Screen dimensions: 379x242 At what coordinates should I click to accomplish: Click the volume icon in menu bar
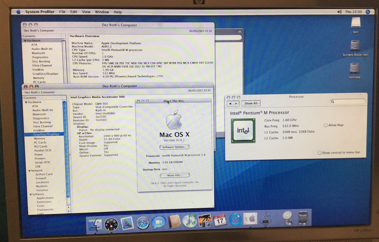[339, 12]
